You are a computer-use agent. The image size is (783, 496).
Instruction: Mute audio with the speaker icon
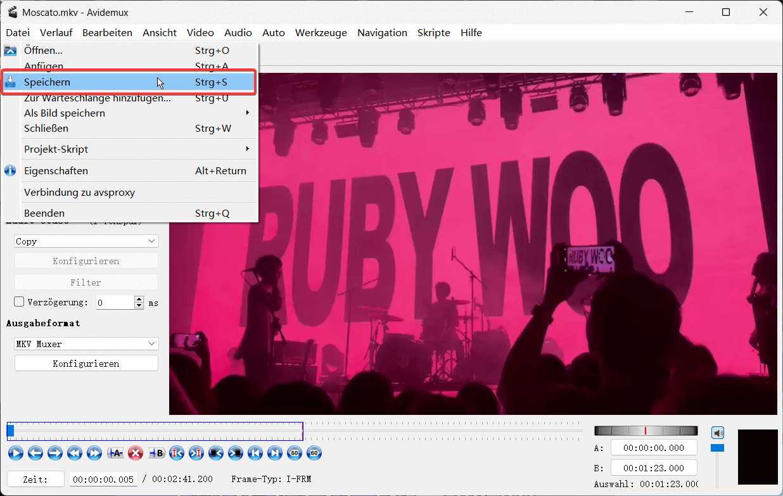coord(717,433)
